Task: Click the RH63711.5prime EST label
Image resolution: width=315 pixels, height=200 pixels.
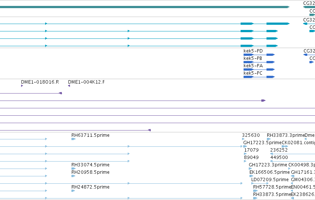Action: pyautogui.click(x=90, y=135)
